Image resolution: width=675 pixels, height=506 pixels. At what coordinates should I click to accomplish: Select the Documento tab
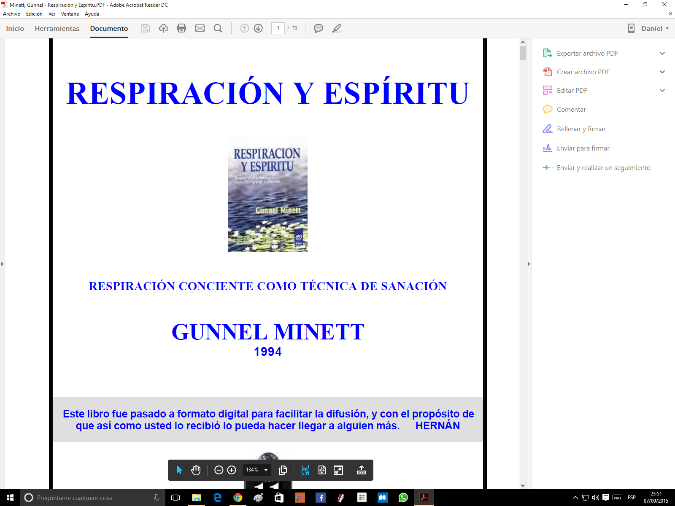109,28
